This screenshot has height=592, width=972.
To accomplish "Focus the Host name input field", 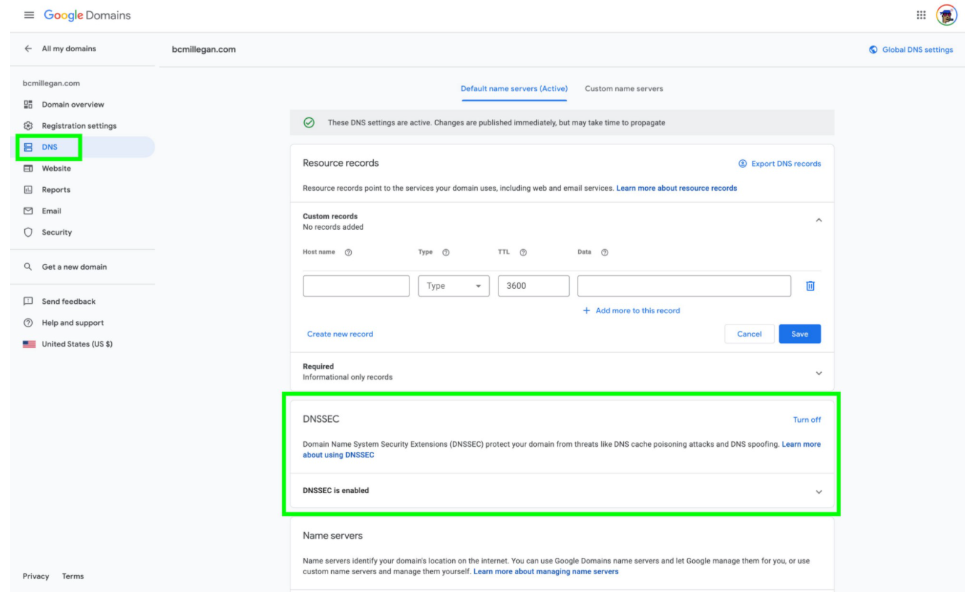I will coord(356,286).
